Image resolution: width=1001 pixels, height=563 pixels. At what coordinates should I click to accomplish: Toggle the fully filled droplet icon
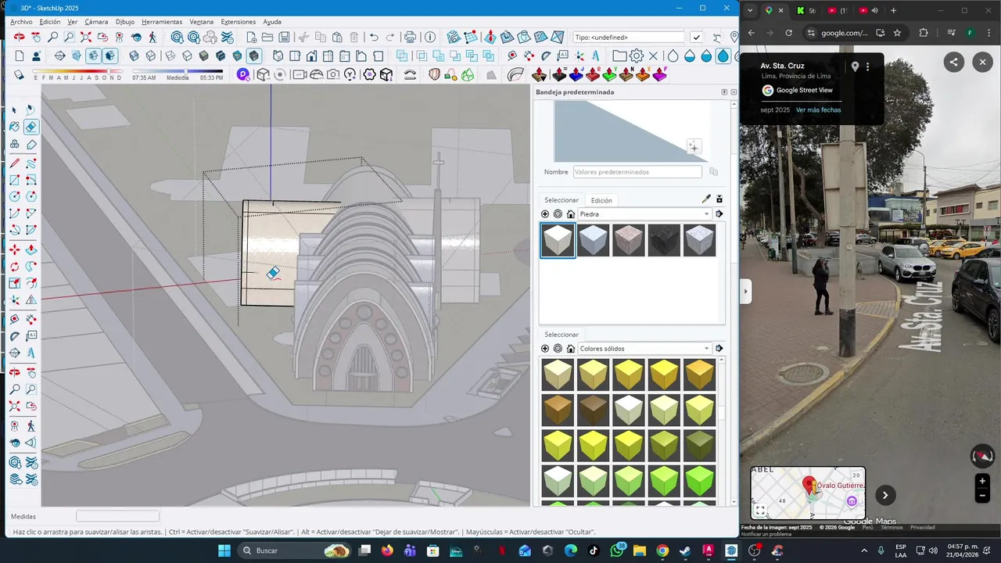pyautogui.click(x=723, y=56)
